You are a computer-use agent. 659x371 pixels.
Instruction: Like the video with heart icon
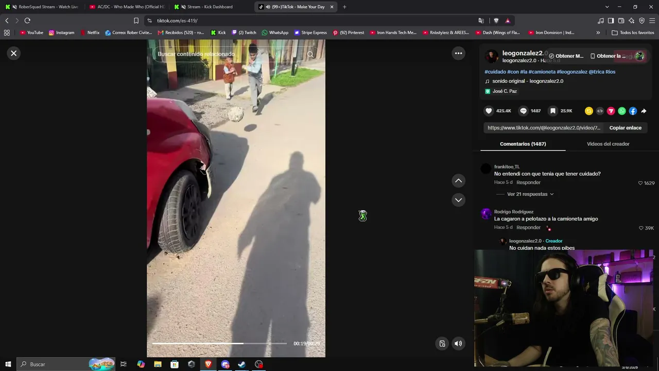click(489, 111)
